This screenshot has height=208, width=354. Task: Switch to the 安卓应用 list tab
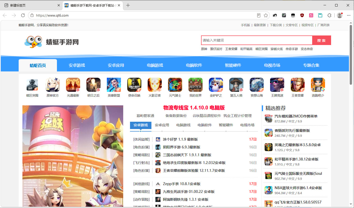tap(162, 125)
